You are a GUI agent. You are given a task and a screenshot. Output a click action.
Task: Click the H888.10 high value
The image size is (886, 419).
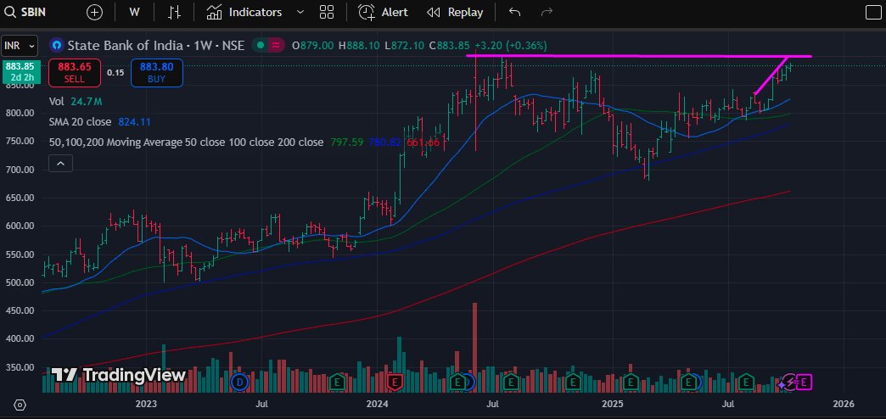tap(359, 45)
